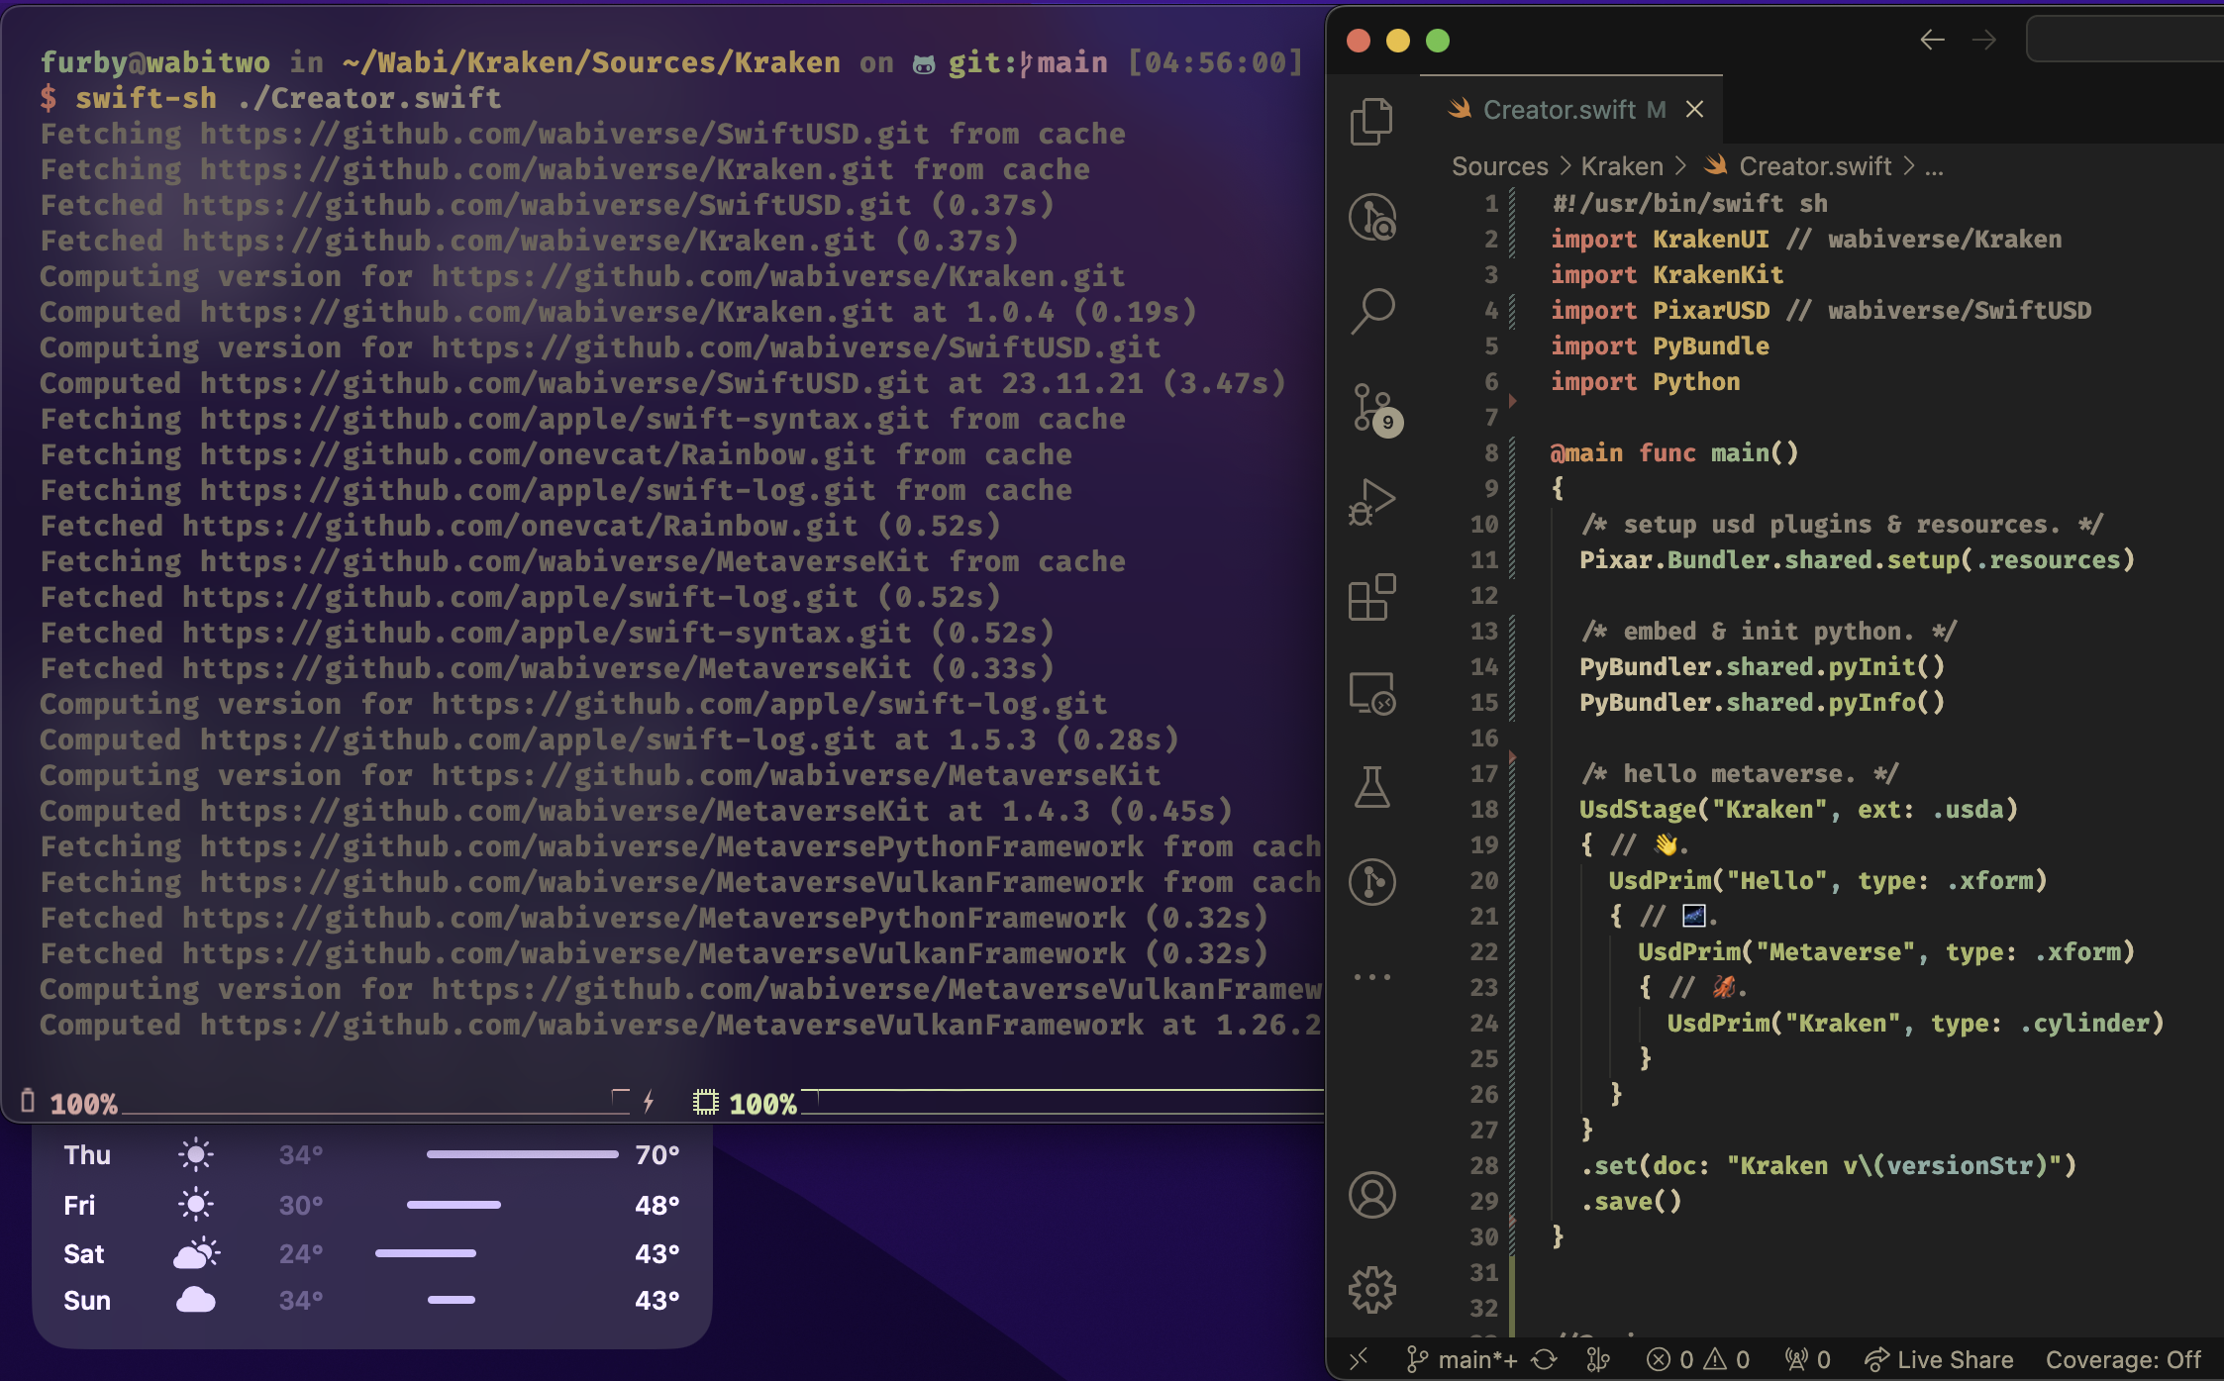Show additional views with the ellipsis icon
This screenshot has height=1381, width=2224.
1372,976
